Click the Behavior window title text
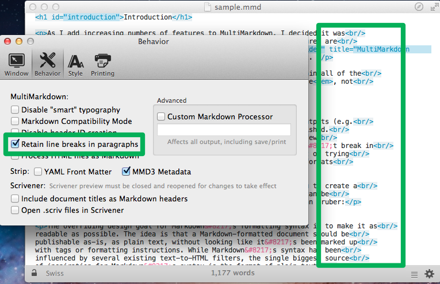Image resolution: width=440 pixels, height=284 pixels. tap(154, 41)
